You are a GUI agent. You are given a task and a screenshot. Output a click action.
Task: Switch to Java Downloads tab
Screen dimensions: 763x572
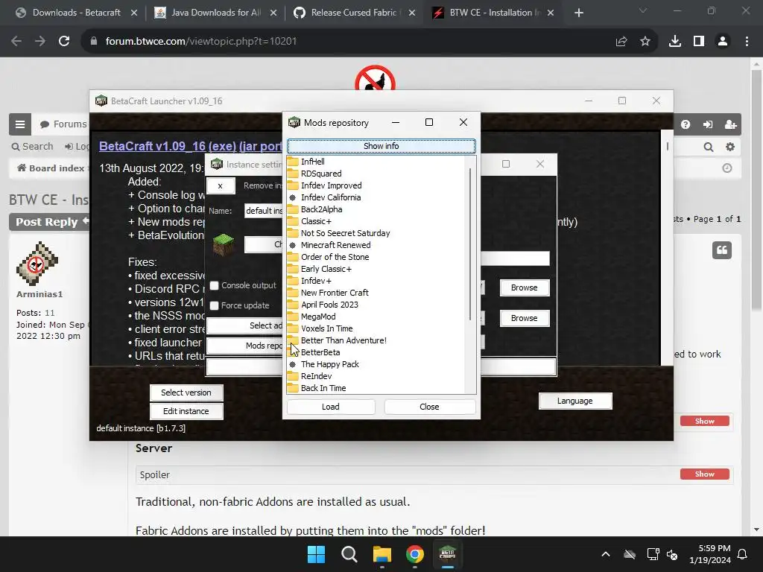click(215, 13)
